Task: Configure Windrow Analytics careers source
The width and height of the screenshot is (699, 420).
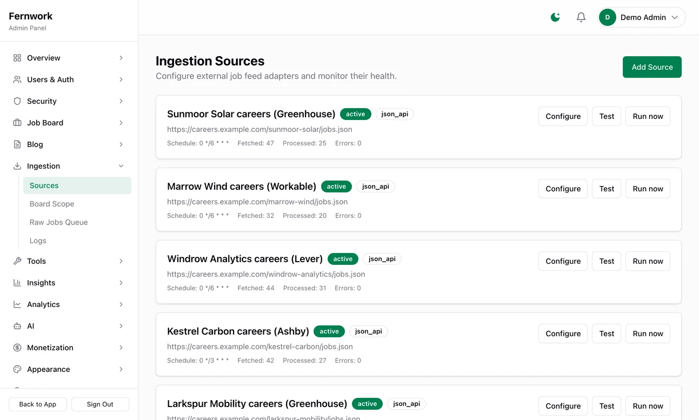Action: point(563,261)
